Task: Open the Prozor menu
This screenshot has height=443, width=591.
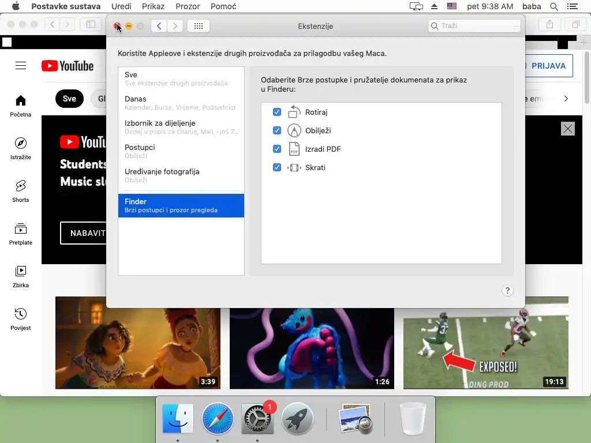Action: 188,6
